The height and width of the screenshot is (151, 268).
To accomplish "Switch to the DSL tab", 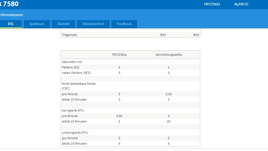I will (11, 24).
